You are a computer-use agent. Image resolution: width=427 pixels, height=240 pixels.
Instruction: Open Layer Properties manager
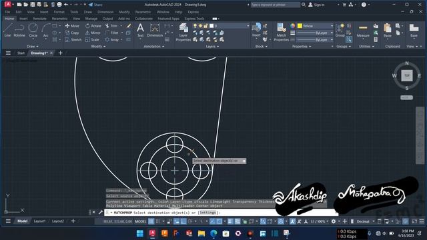coord(183,32)
